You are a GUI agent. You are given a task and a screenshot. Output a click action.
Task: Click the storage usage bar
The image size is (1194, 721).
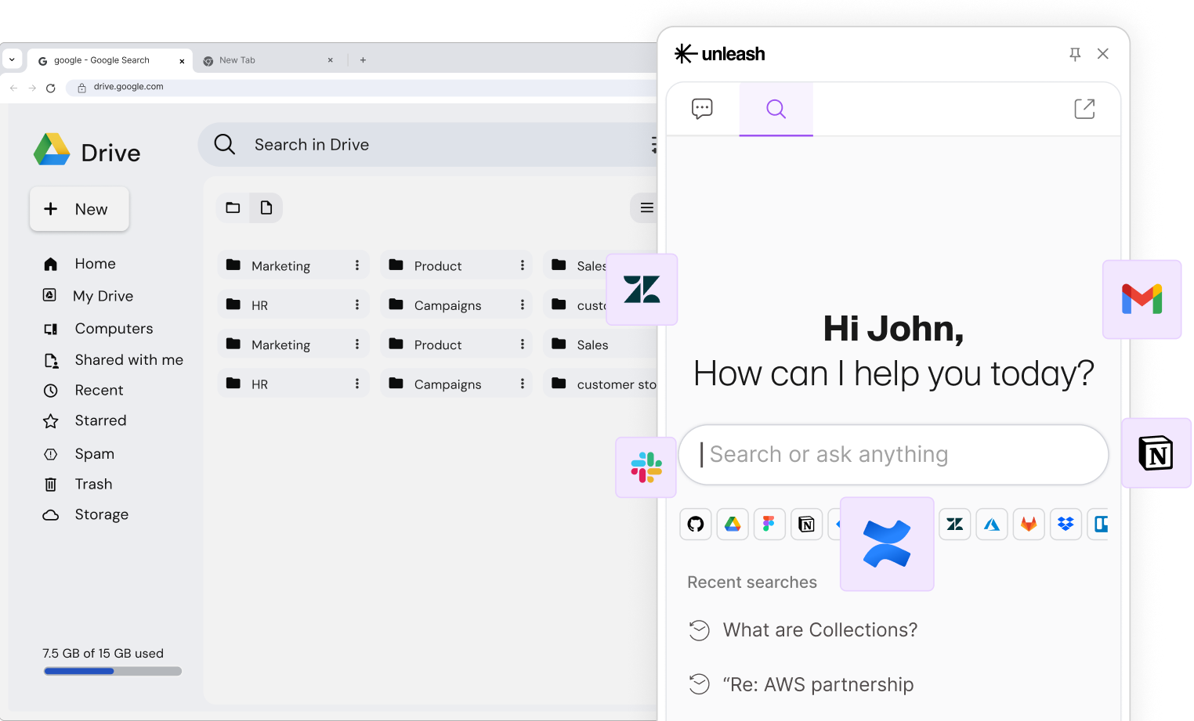113,671
